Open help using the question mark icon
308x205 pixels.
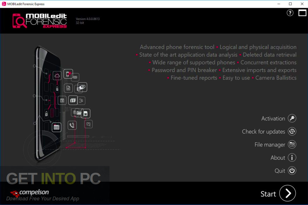tap(290, 13)
